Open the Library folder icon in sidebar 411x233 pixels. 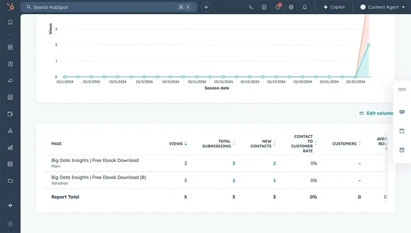click(10, 181)
